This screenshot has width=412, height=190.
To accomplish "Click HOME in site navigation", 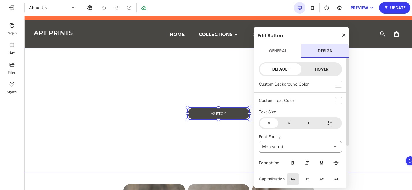I will [177, 34].
